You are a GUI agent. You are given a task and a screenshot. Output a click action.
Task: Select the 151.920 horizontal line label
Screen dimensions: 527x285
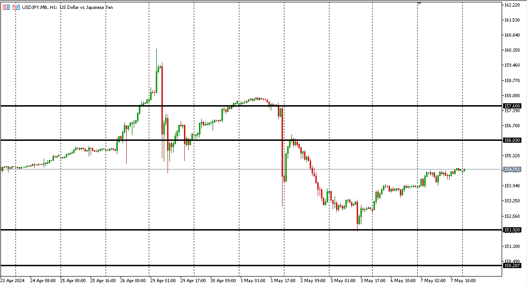point(512,230)
